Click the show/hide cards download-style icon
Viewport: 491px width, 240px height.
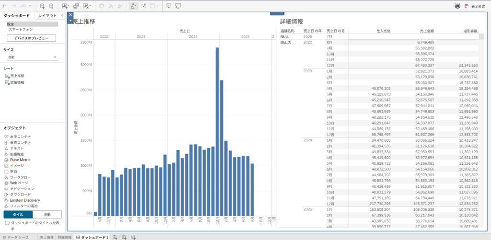169,6
